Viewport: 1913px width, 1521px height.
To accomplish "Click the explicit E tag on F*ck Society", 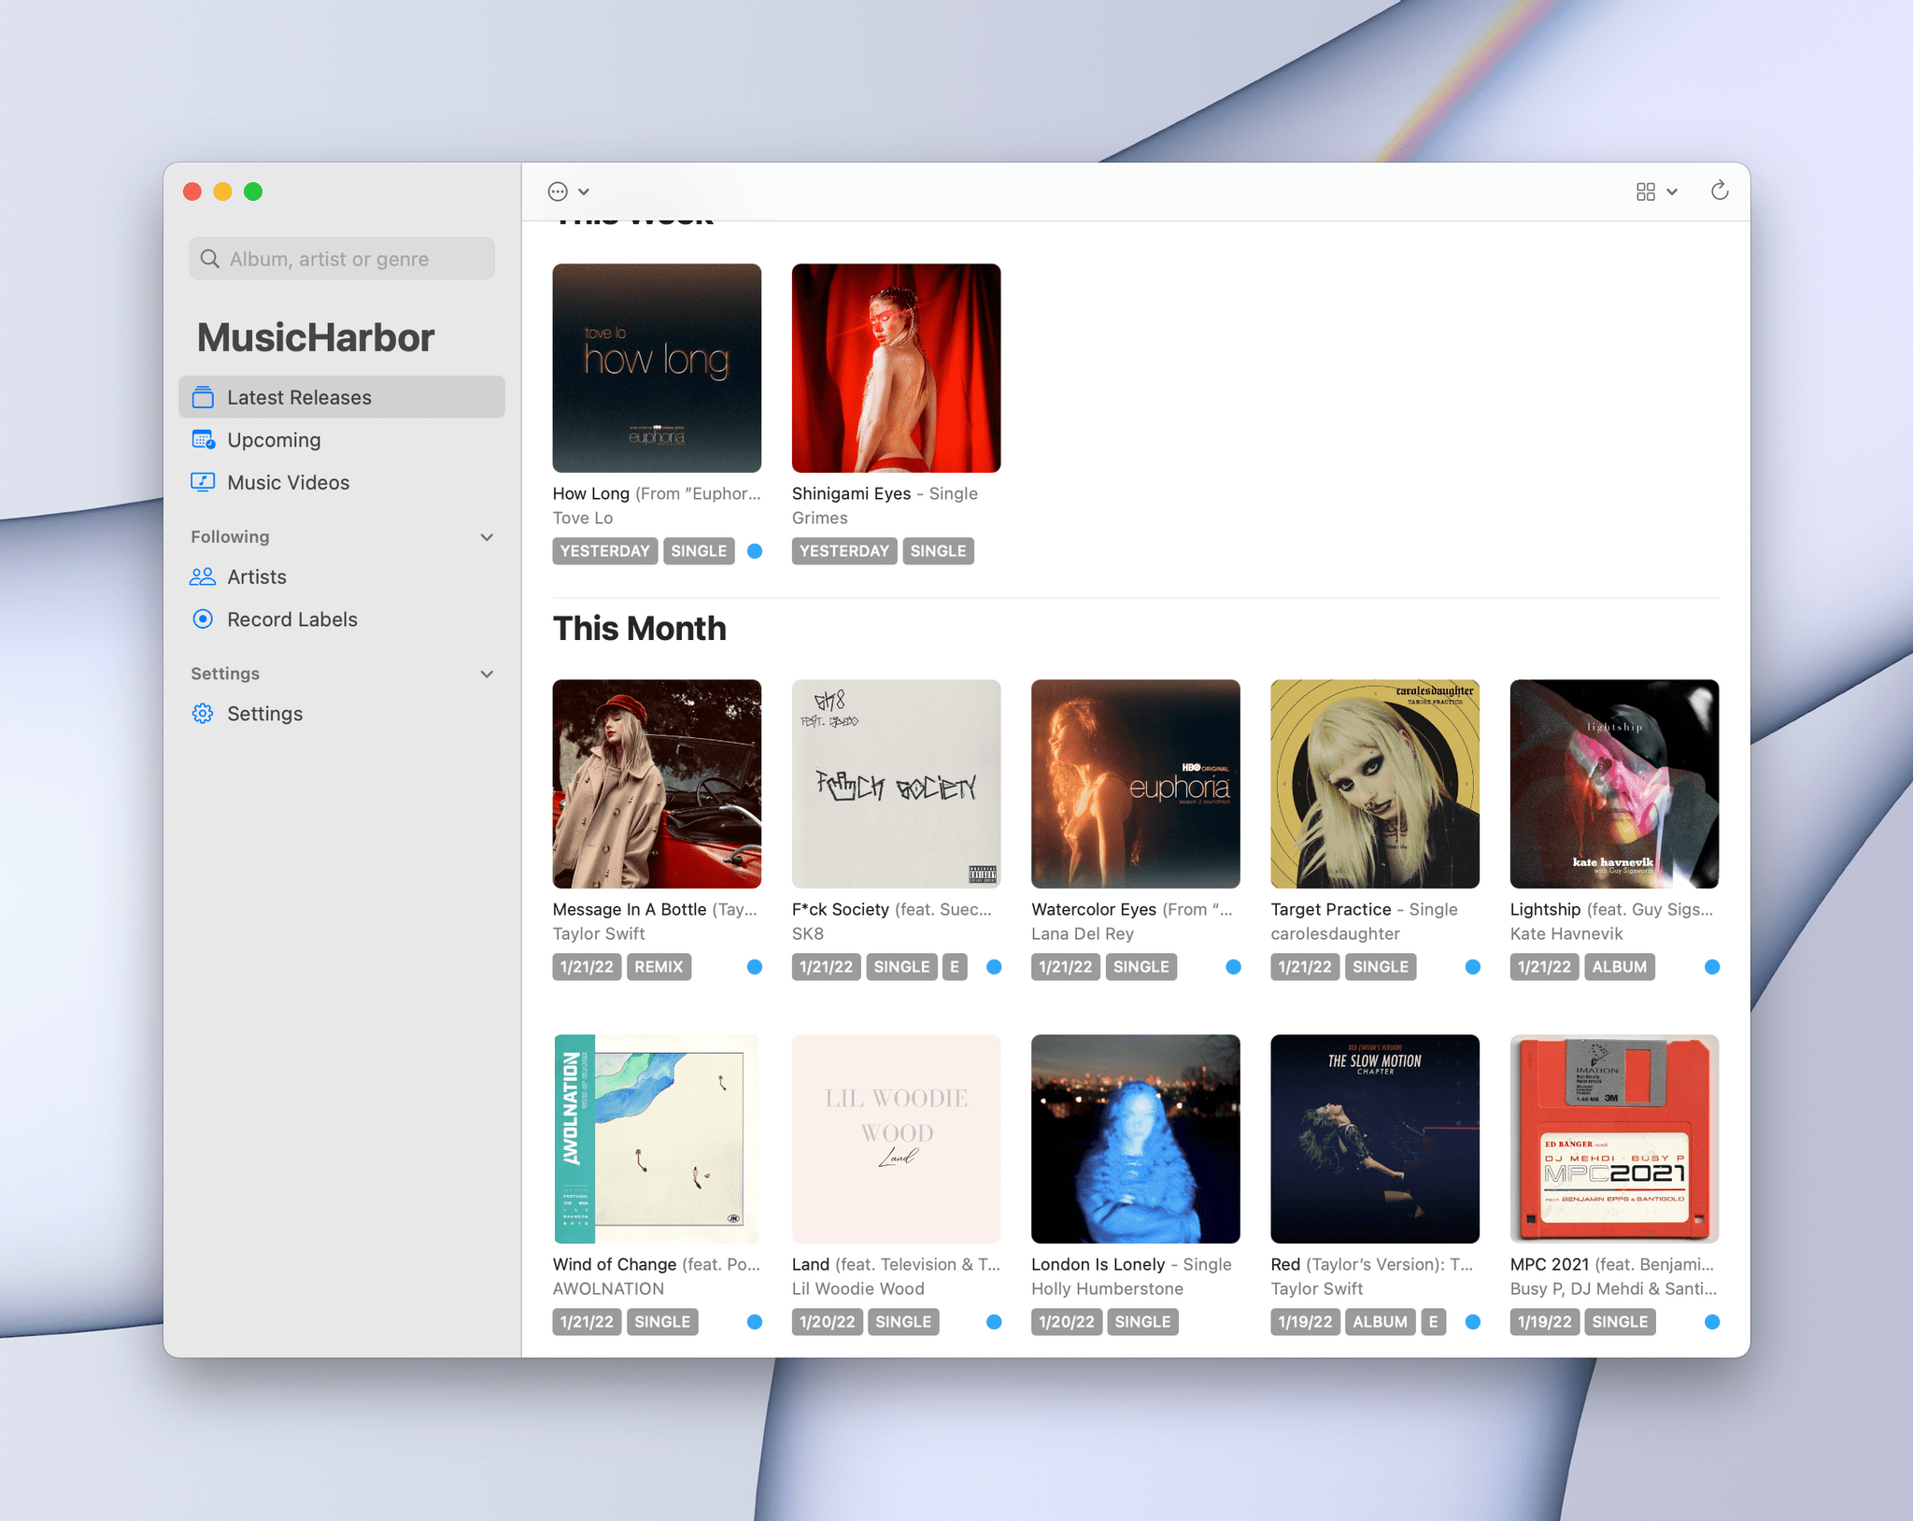I will (x=955, y=967).
